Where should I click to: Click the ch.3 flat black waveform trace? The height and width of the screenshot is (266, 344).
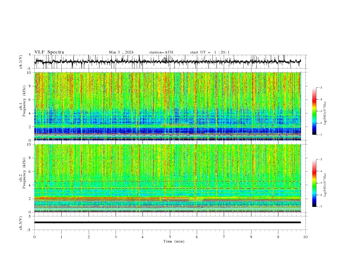[168, 223]
